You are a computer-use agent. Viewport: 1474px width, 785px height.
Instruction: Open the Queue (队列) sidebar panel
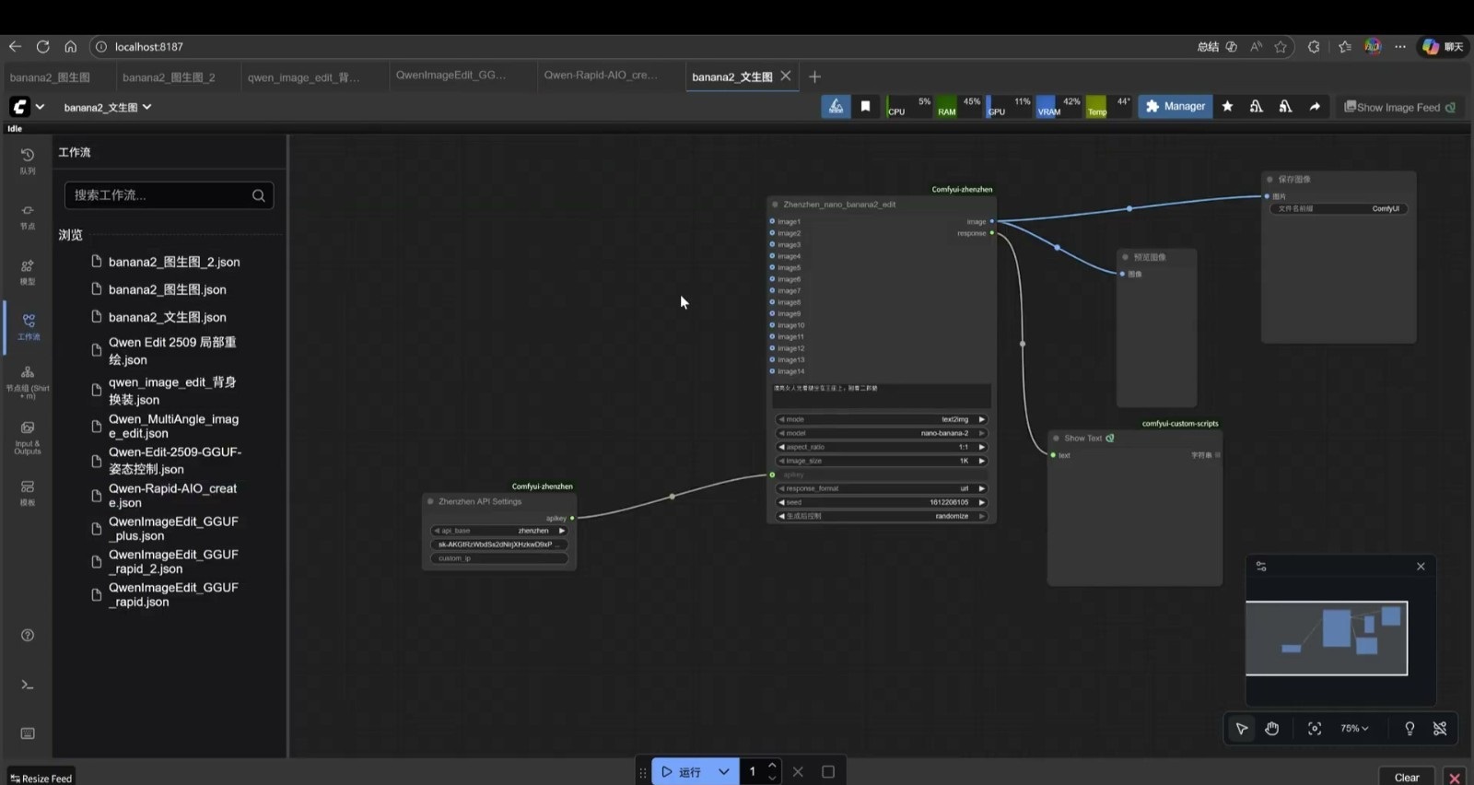(28, 160)
